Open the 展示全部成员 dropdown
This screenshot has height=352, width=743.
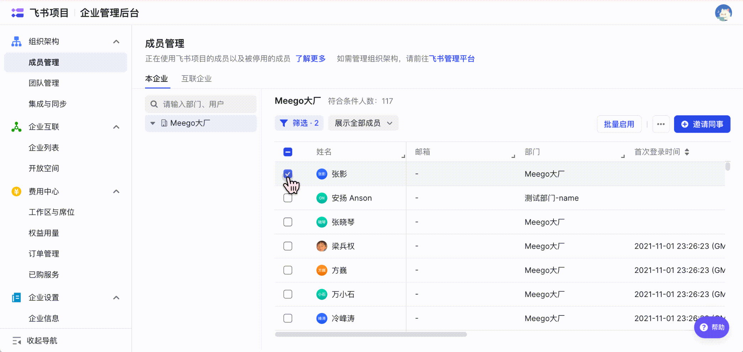pyautogui.click(x=363, y=123)
